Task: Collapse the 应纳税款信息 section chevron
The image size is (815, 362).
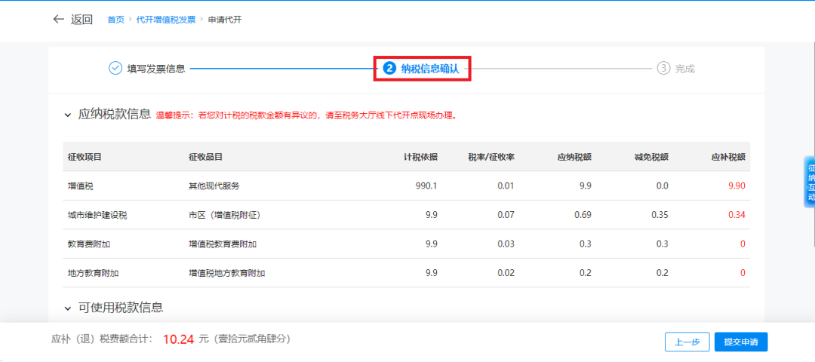Action: [68, 115]
